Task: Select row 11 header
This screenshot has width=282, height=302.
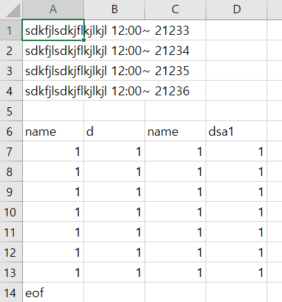Action: (x=11, y=232)
